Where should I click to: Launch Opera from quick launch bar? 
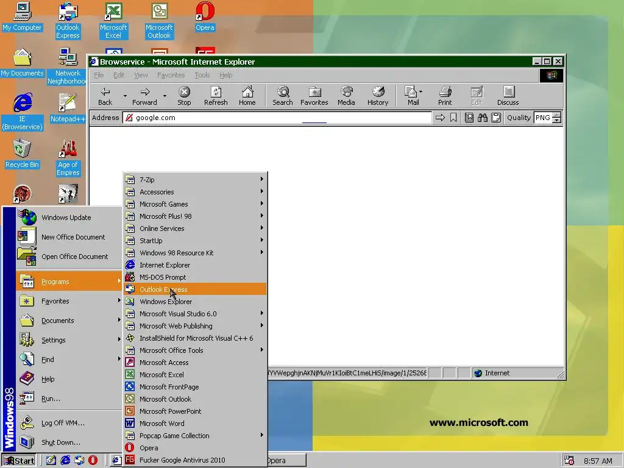click(93, 461)
